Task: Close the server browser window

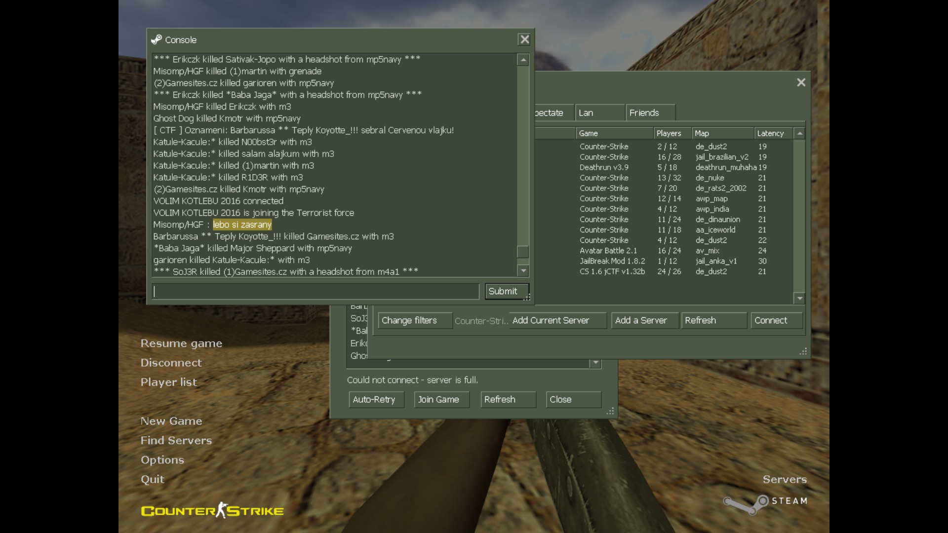Action: tap(801, 82)
